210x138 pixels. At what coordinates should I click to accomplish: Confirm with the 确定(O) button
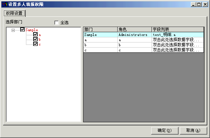pos(165,130)
